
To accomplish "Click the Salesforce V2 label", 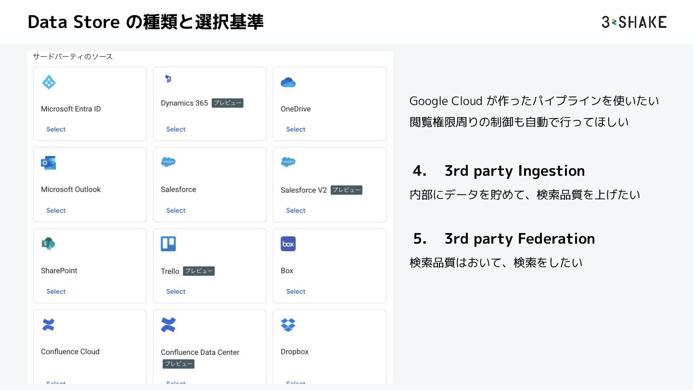I will (x=304, y=190).
